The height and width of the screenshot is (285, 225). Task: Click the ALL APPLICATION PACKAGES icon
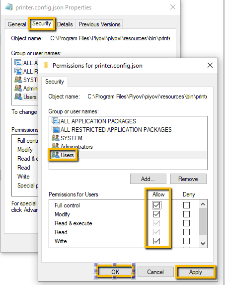(55, 121)
